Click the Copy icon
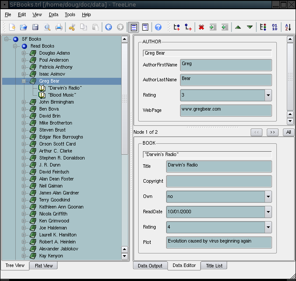The width and height of the screenshot is (296, 281). point(83,27)
